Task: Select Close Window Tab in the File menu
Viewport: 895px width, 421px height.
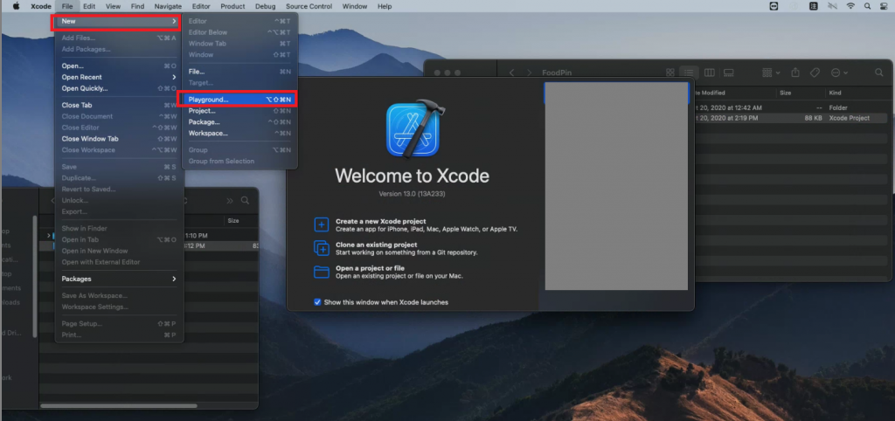Action: 119,139
